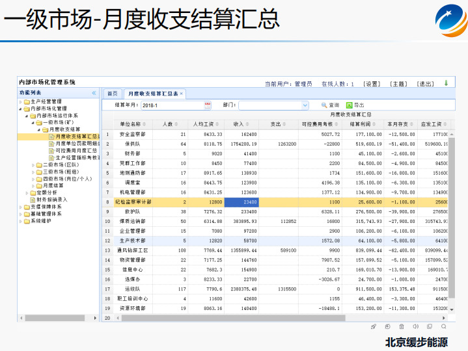Click the [设置] link in header
Image resolution: width=468 pixels, height=351 pixels.
coord(372,84)
